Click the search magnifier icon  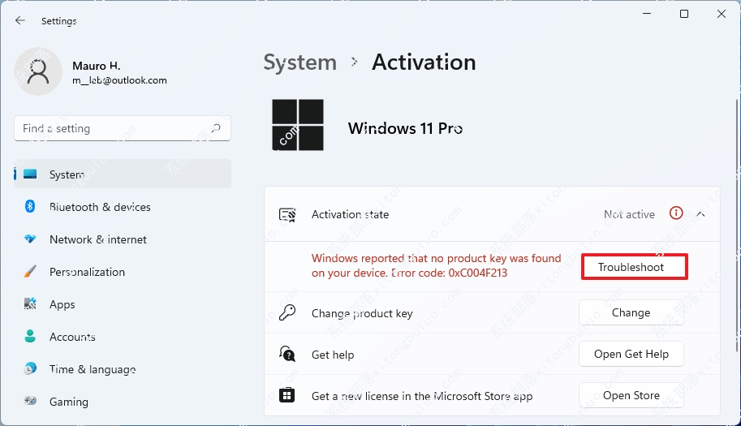(216, 128)
